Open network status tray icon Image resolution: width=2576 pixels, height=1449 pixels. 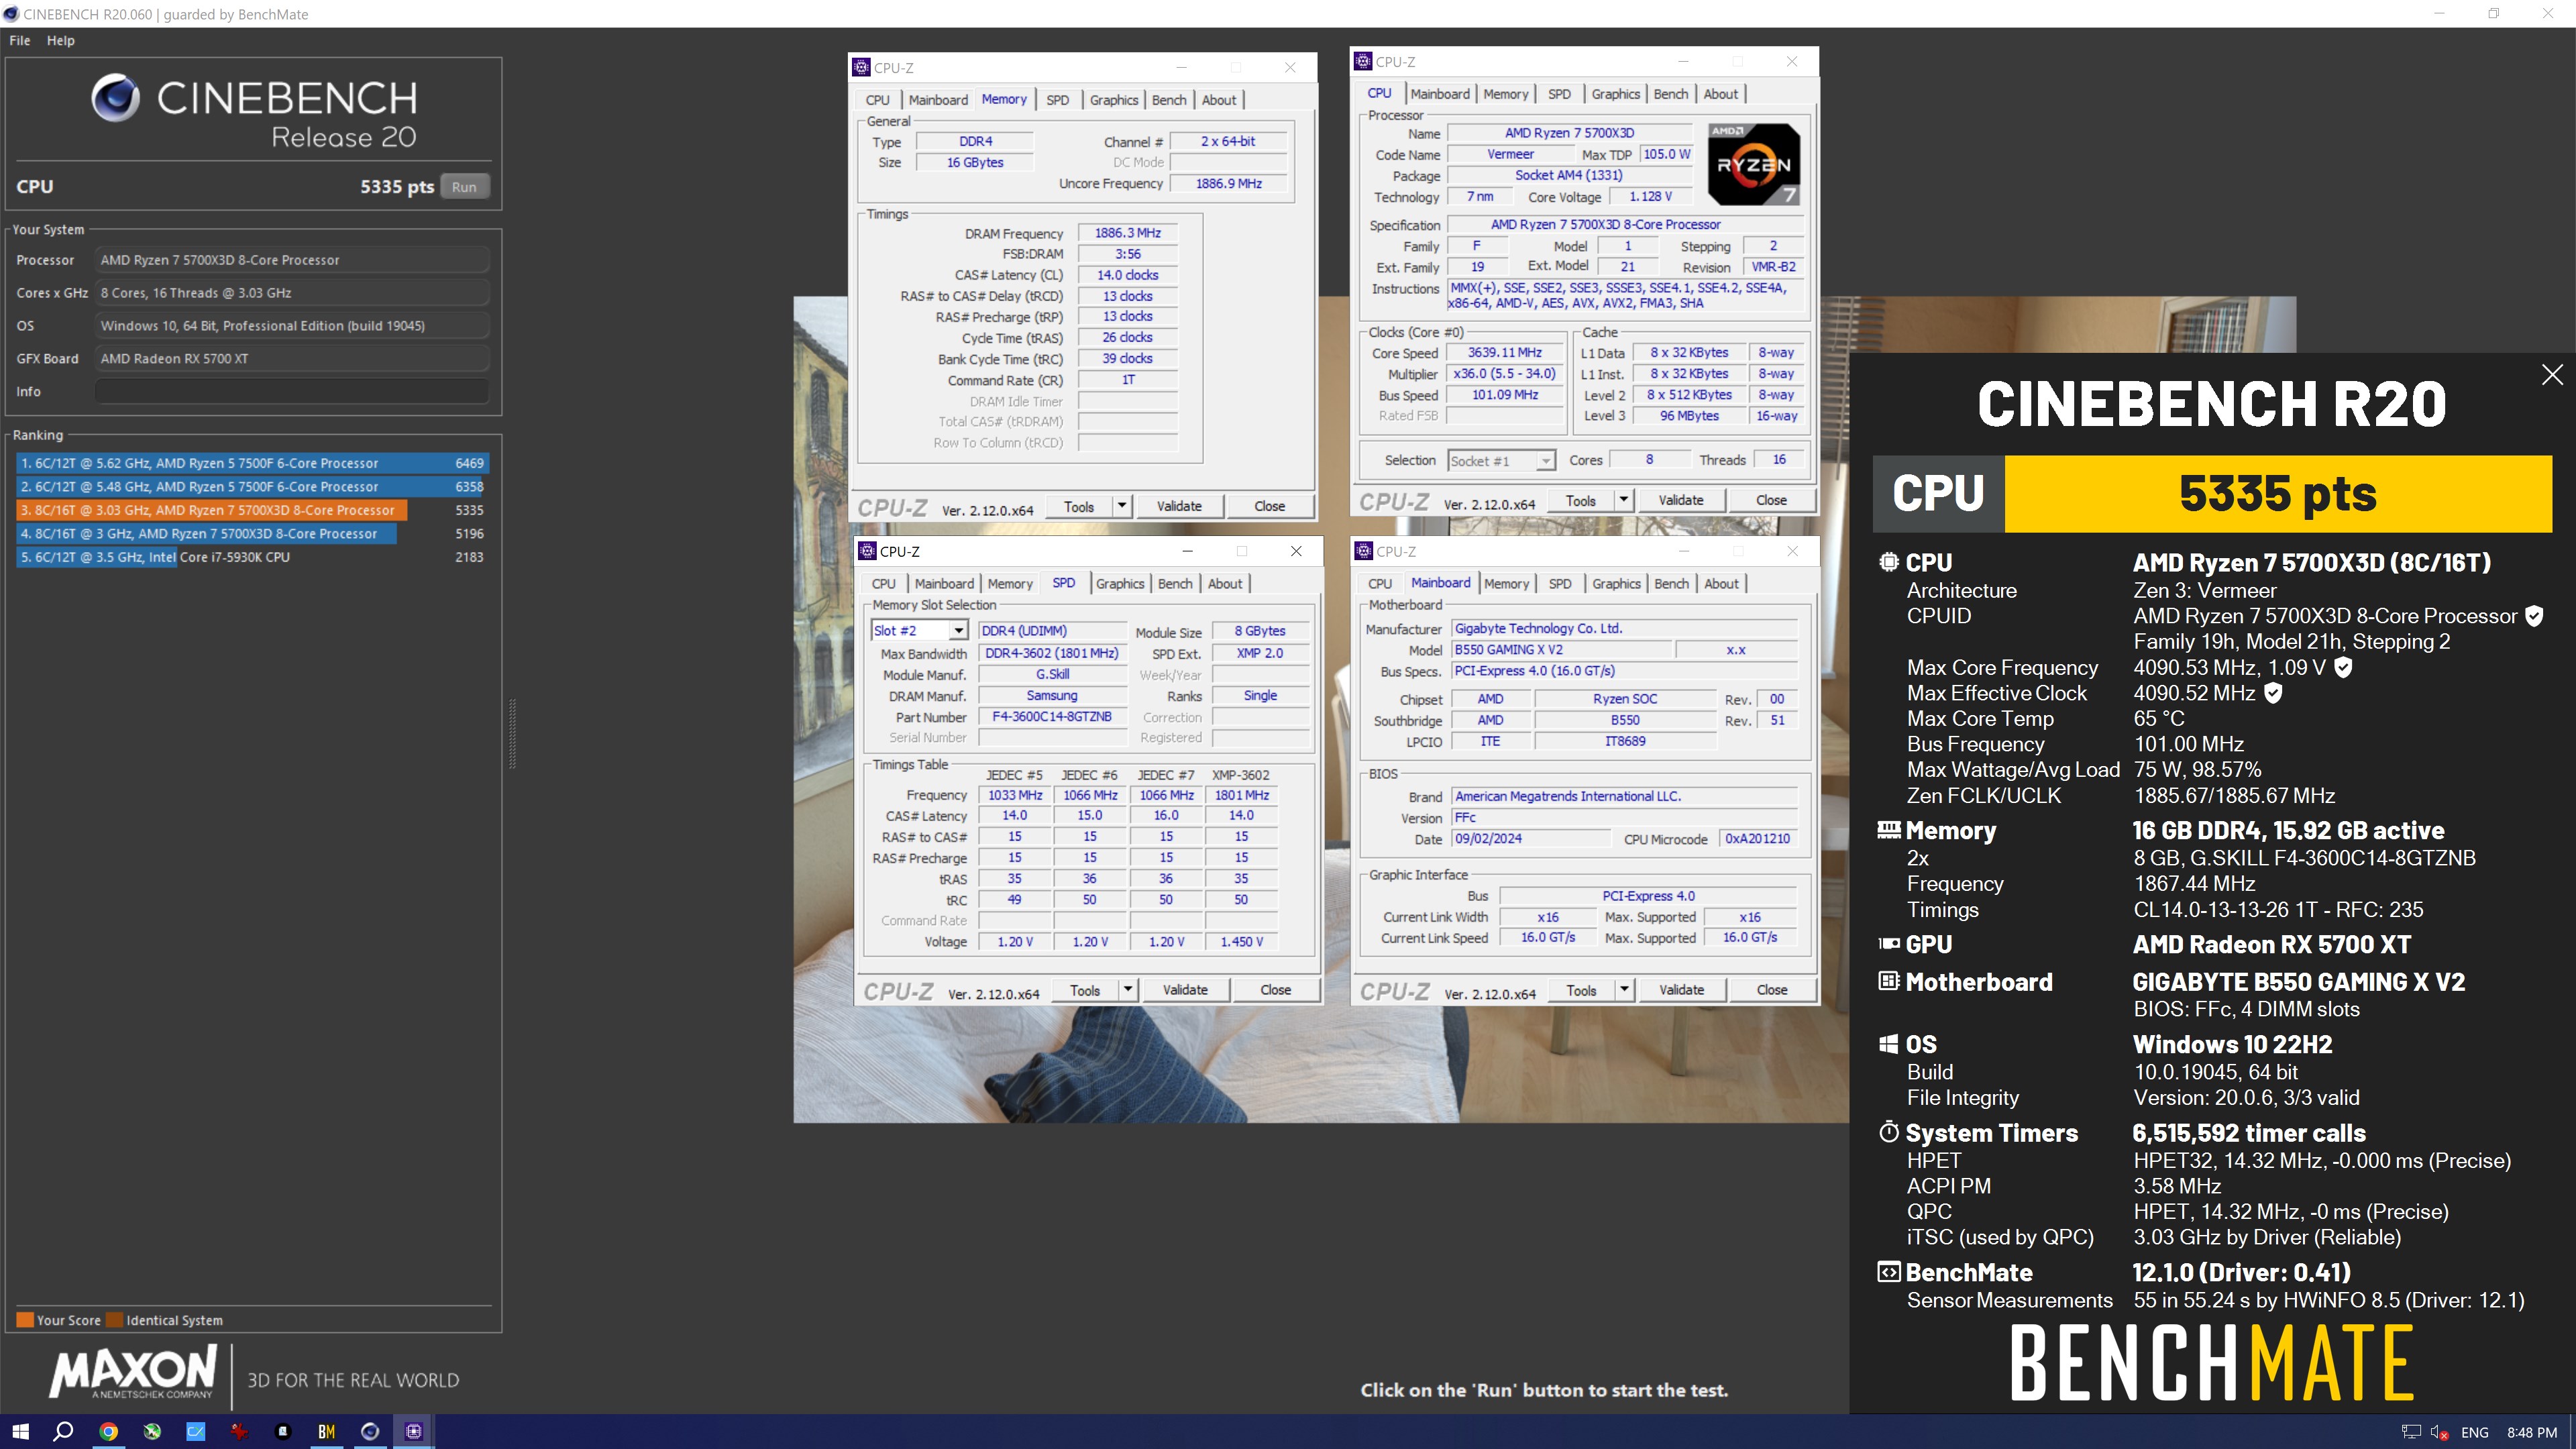tap(2411, 1432)
